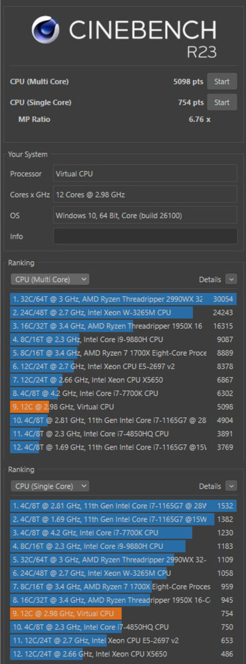Click the OS field with Windows 10 build
The width and height of the screenshot is (246, 664).
pos(145,215)
